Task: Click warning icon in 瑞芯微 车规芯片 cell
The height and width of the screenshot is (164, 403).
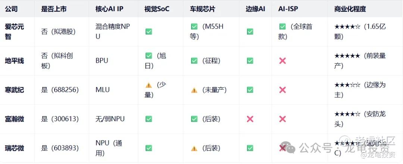Action: click(x=194, y=148)
